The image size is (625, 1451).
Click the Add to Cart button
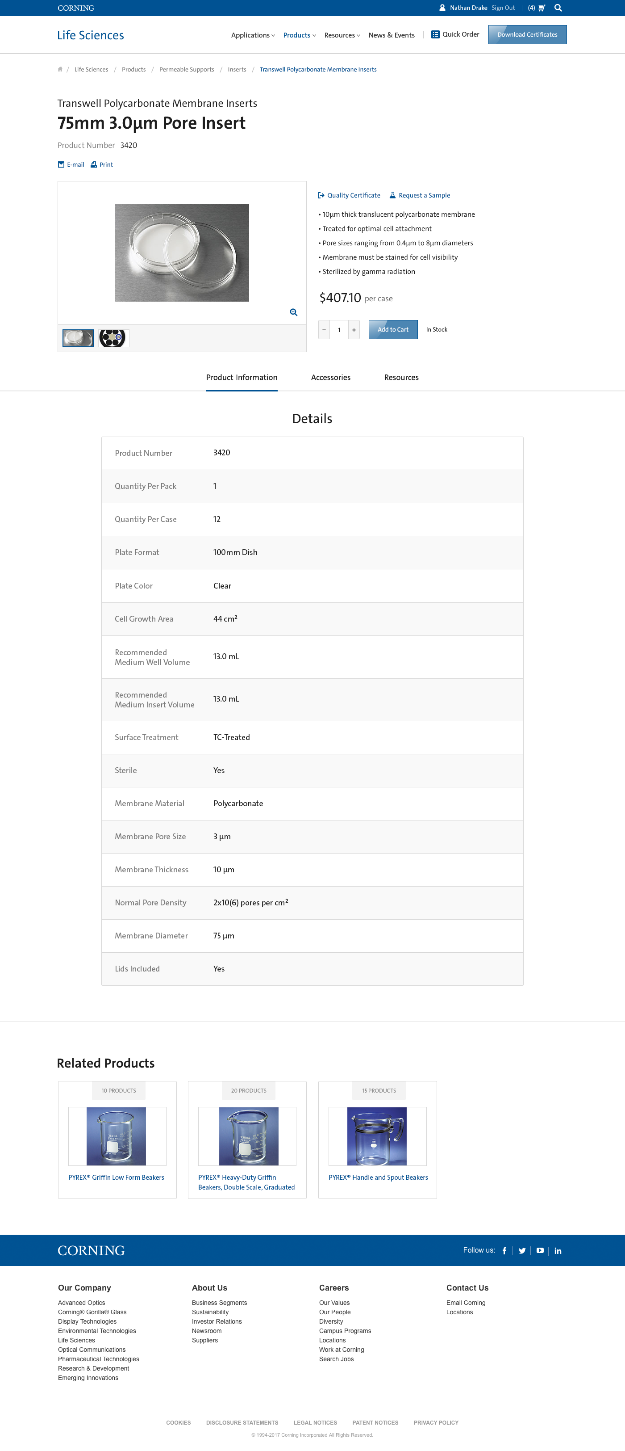[393, 329]
